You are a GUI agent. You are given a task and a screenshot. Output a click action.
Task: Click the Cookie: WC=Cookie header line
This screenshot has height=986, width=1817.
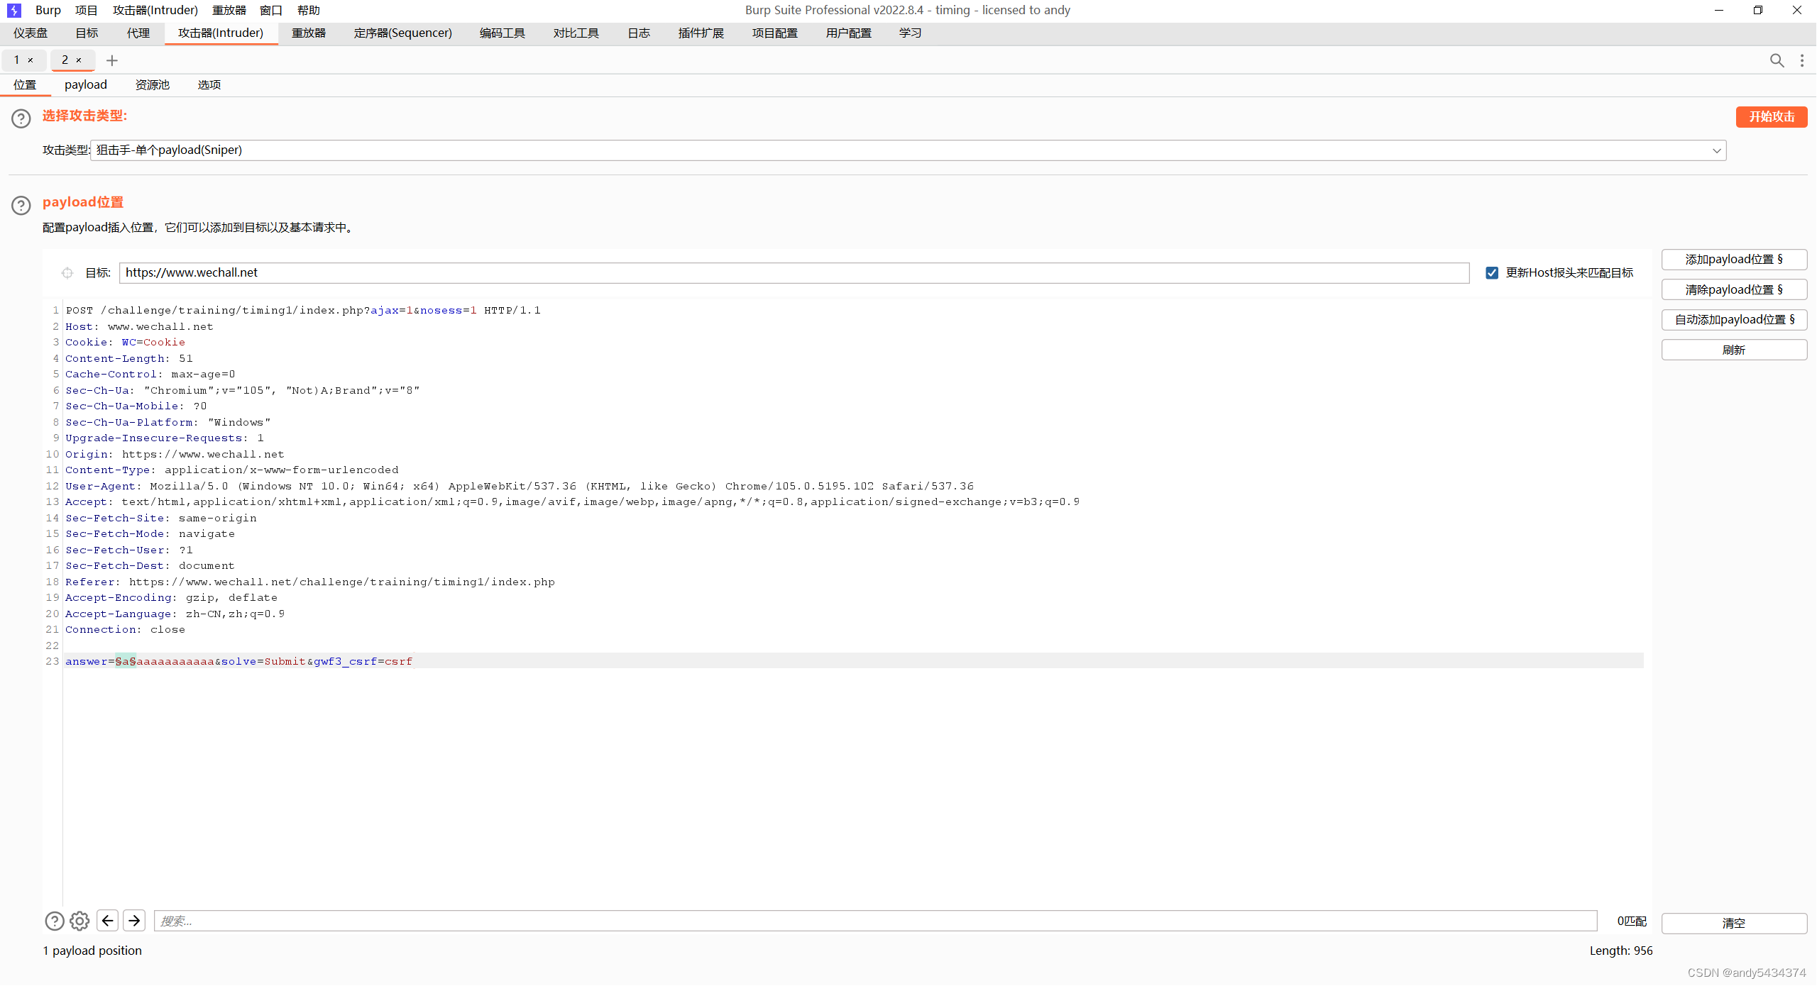[x=125, y=342]
